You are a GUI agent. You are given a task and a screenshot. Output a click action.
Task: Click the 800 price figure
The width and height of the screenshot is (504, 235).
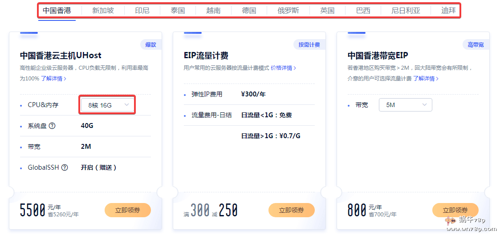(x=357, y=210)
